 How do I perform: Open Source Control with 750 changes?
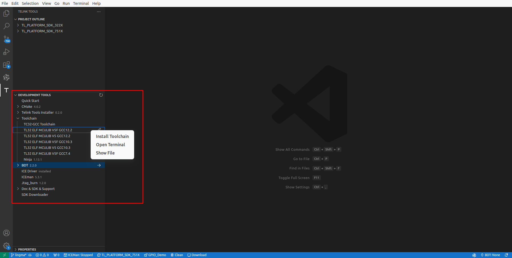[6, 39]
